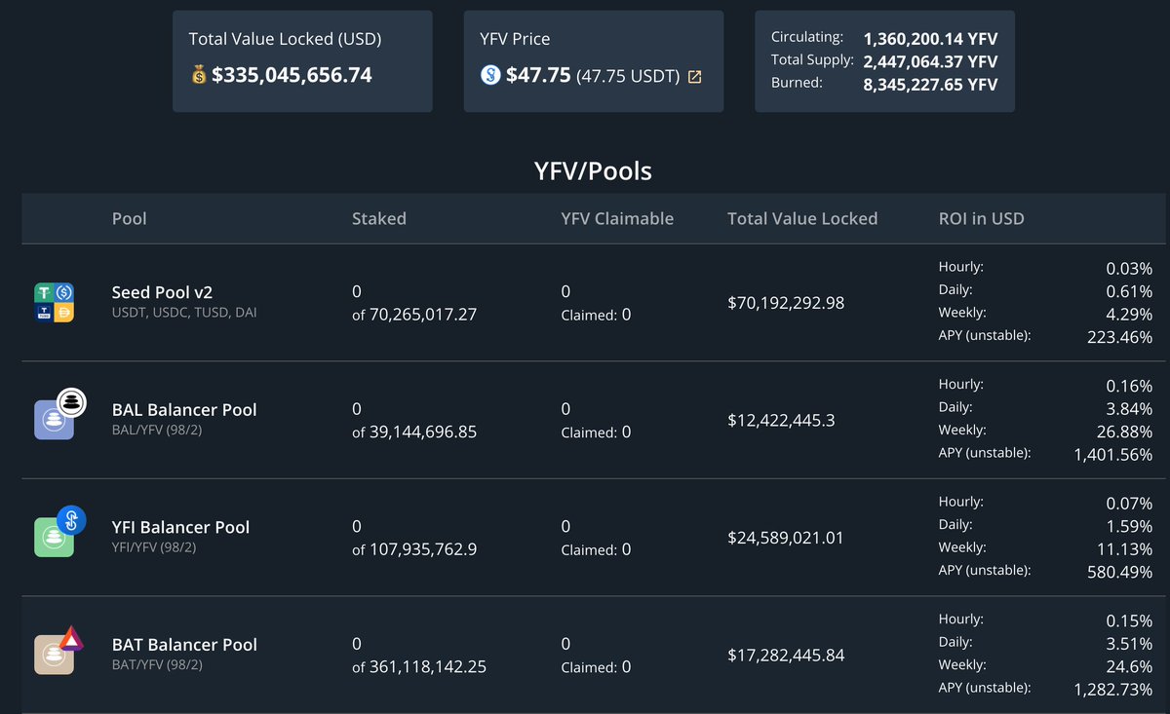Click the YFV Price card label
The height and width of the screenshot is (714, 1170).
515,40
